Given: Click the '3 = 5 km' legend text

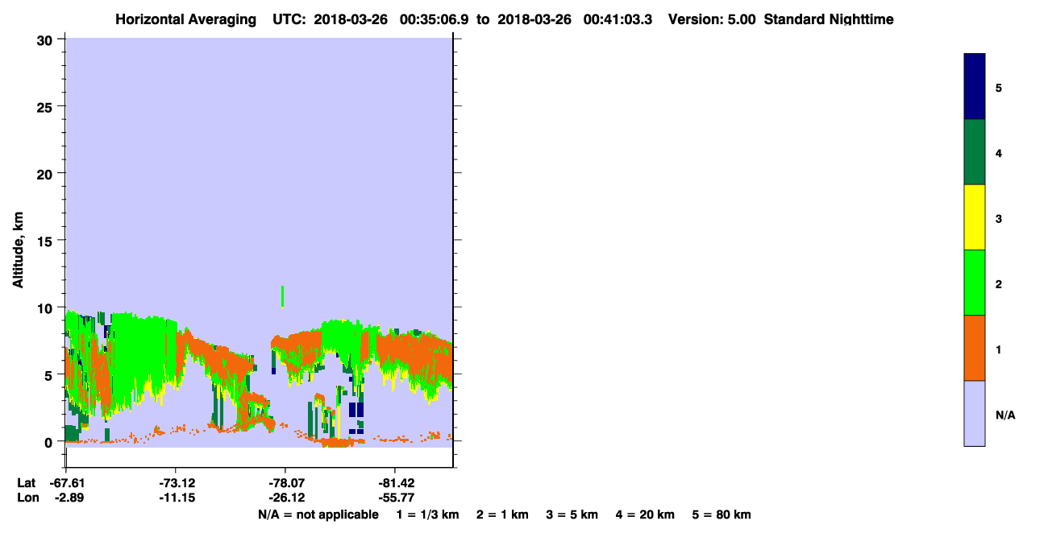Looking at the screenshot, I should (x=572, y=514).
